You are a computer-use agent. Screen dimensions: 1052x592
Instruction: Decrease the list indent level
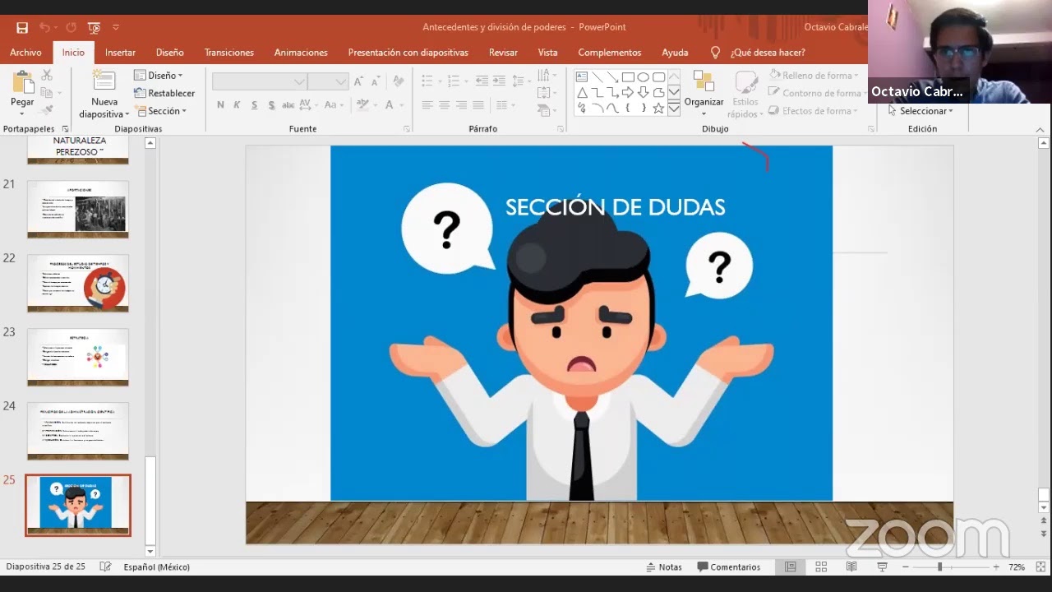[481, 81]
